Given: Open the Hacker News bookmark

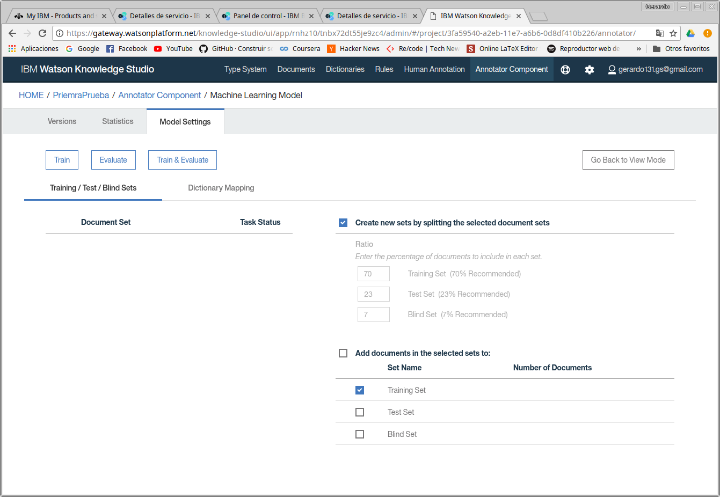Looking at the screenshot, I should pos(353,49).
